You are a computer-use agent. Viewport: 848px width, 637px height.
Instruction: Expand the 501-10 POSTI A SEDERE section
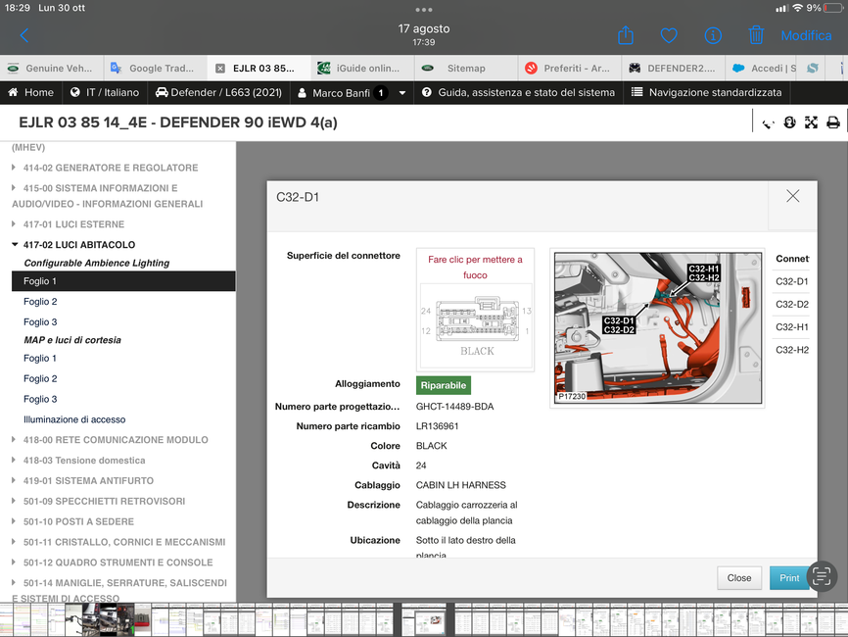click(x=73, y=521)
